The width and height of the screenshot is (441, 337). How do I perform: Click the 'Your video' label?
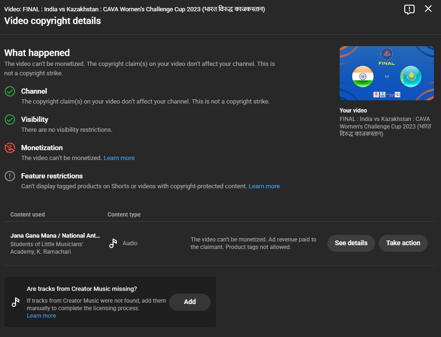pos(353,111)
